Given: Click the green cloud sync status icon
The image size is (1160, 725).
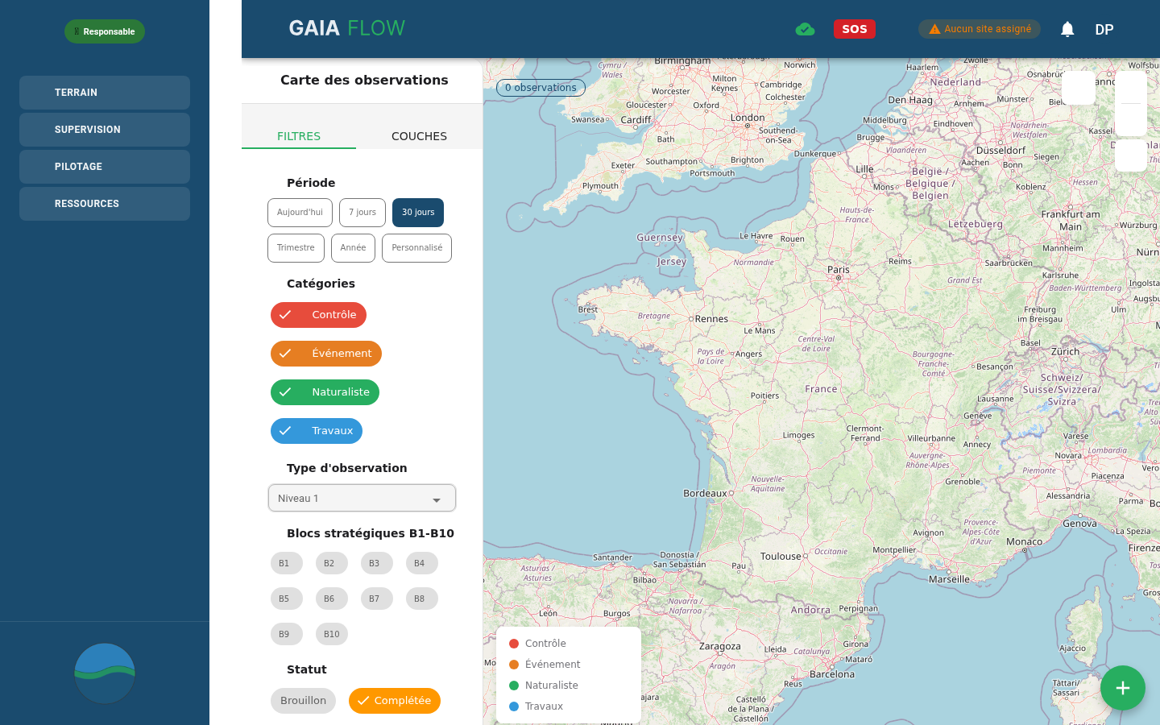Looking at the screenshot, I should click(x=805, y=28).
